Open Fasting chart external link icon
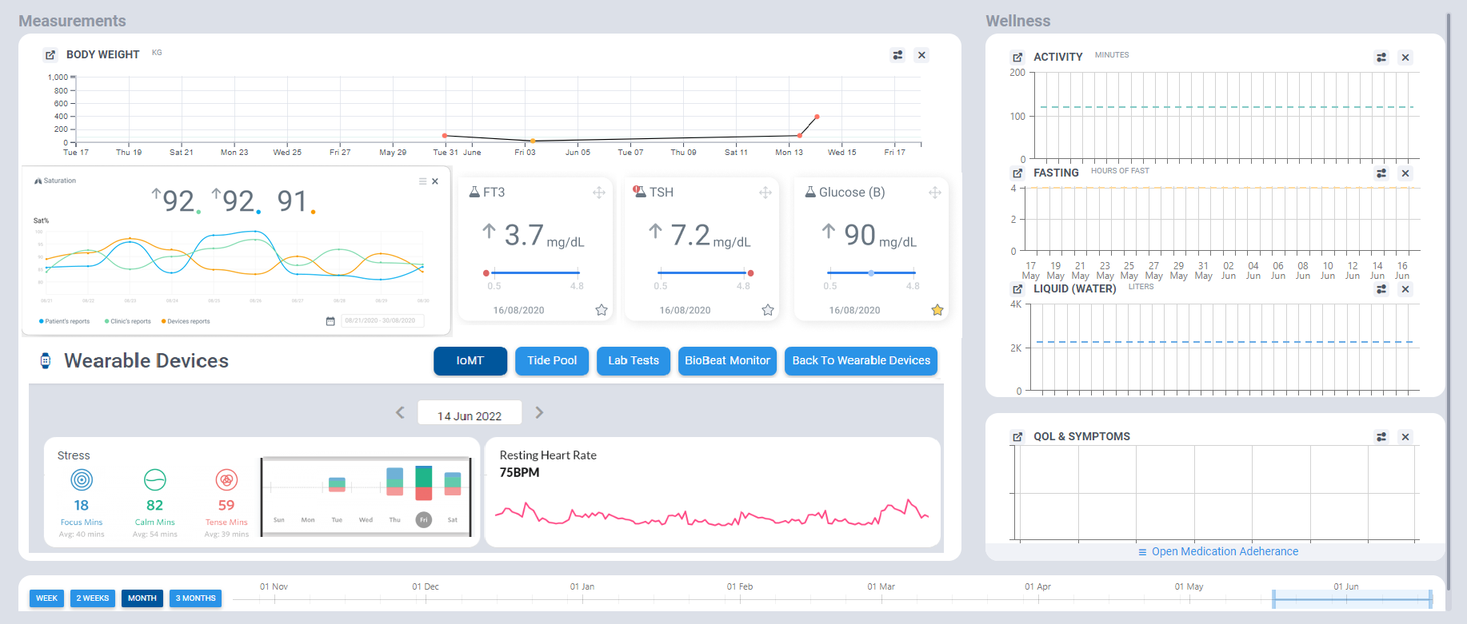The height and width of the screenshot is (624, 1467). click(x=1017, y=173)
